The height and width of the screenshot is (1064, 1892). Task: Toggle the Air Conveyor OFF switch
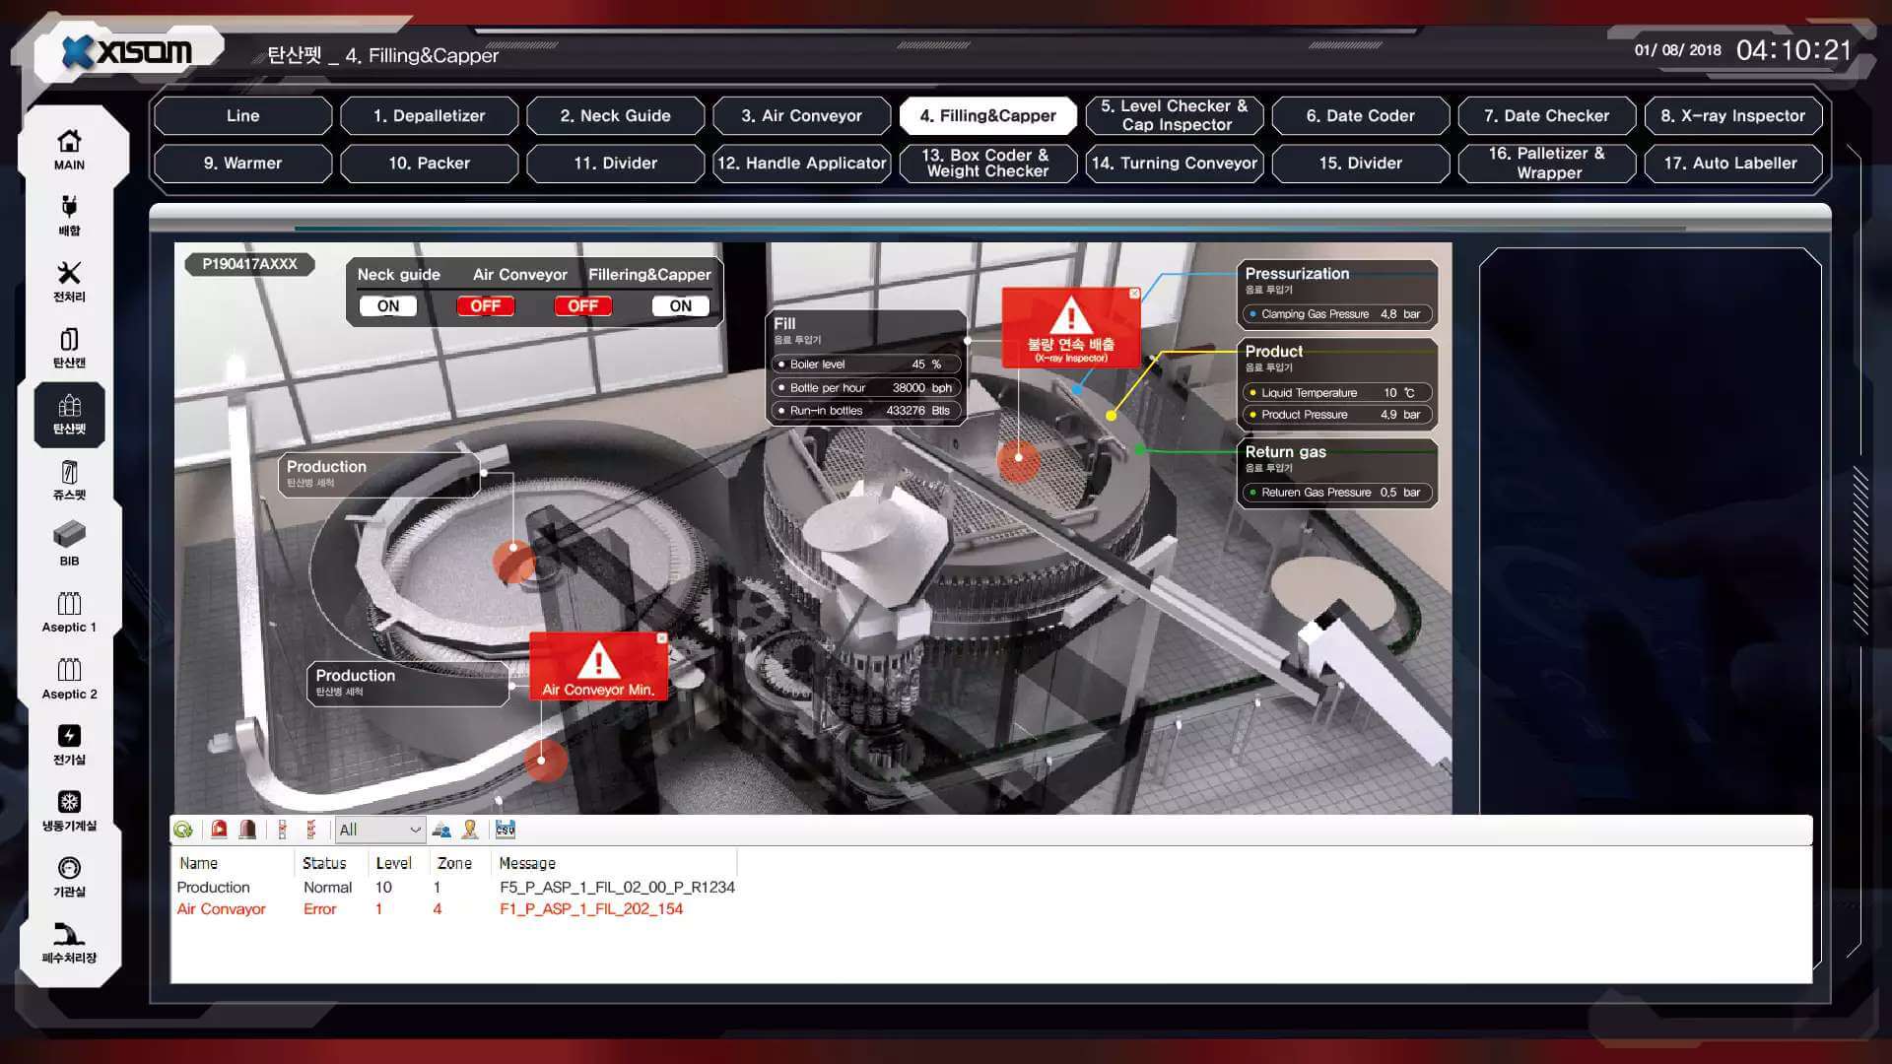485,306
